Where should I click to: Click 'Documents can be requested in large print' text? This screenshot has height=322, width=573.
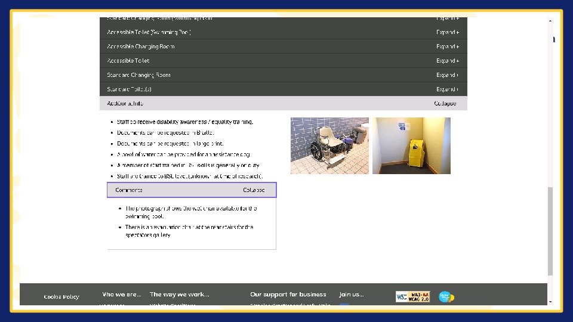pos(170,144)
